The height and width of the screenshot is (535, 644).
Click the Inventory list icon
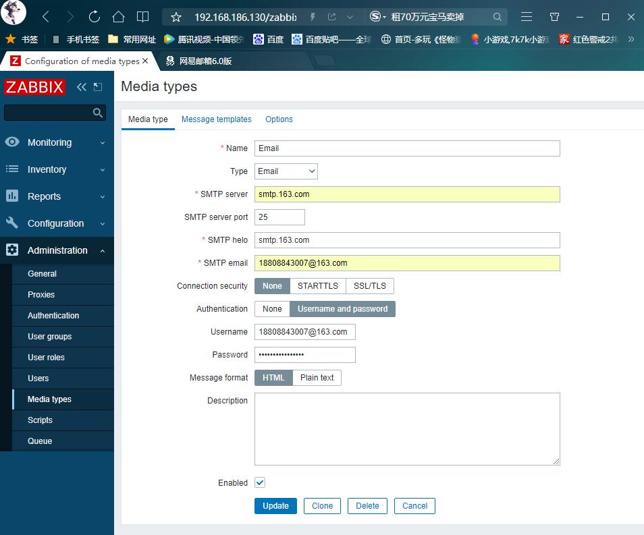[12, 169]
